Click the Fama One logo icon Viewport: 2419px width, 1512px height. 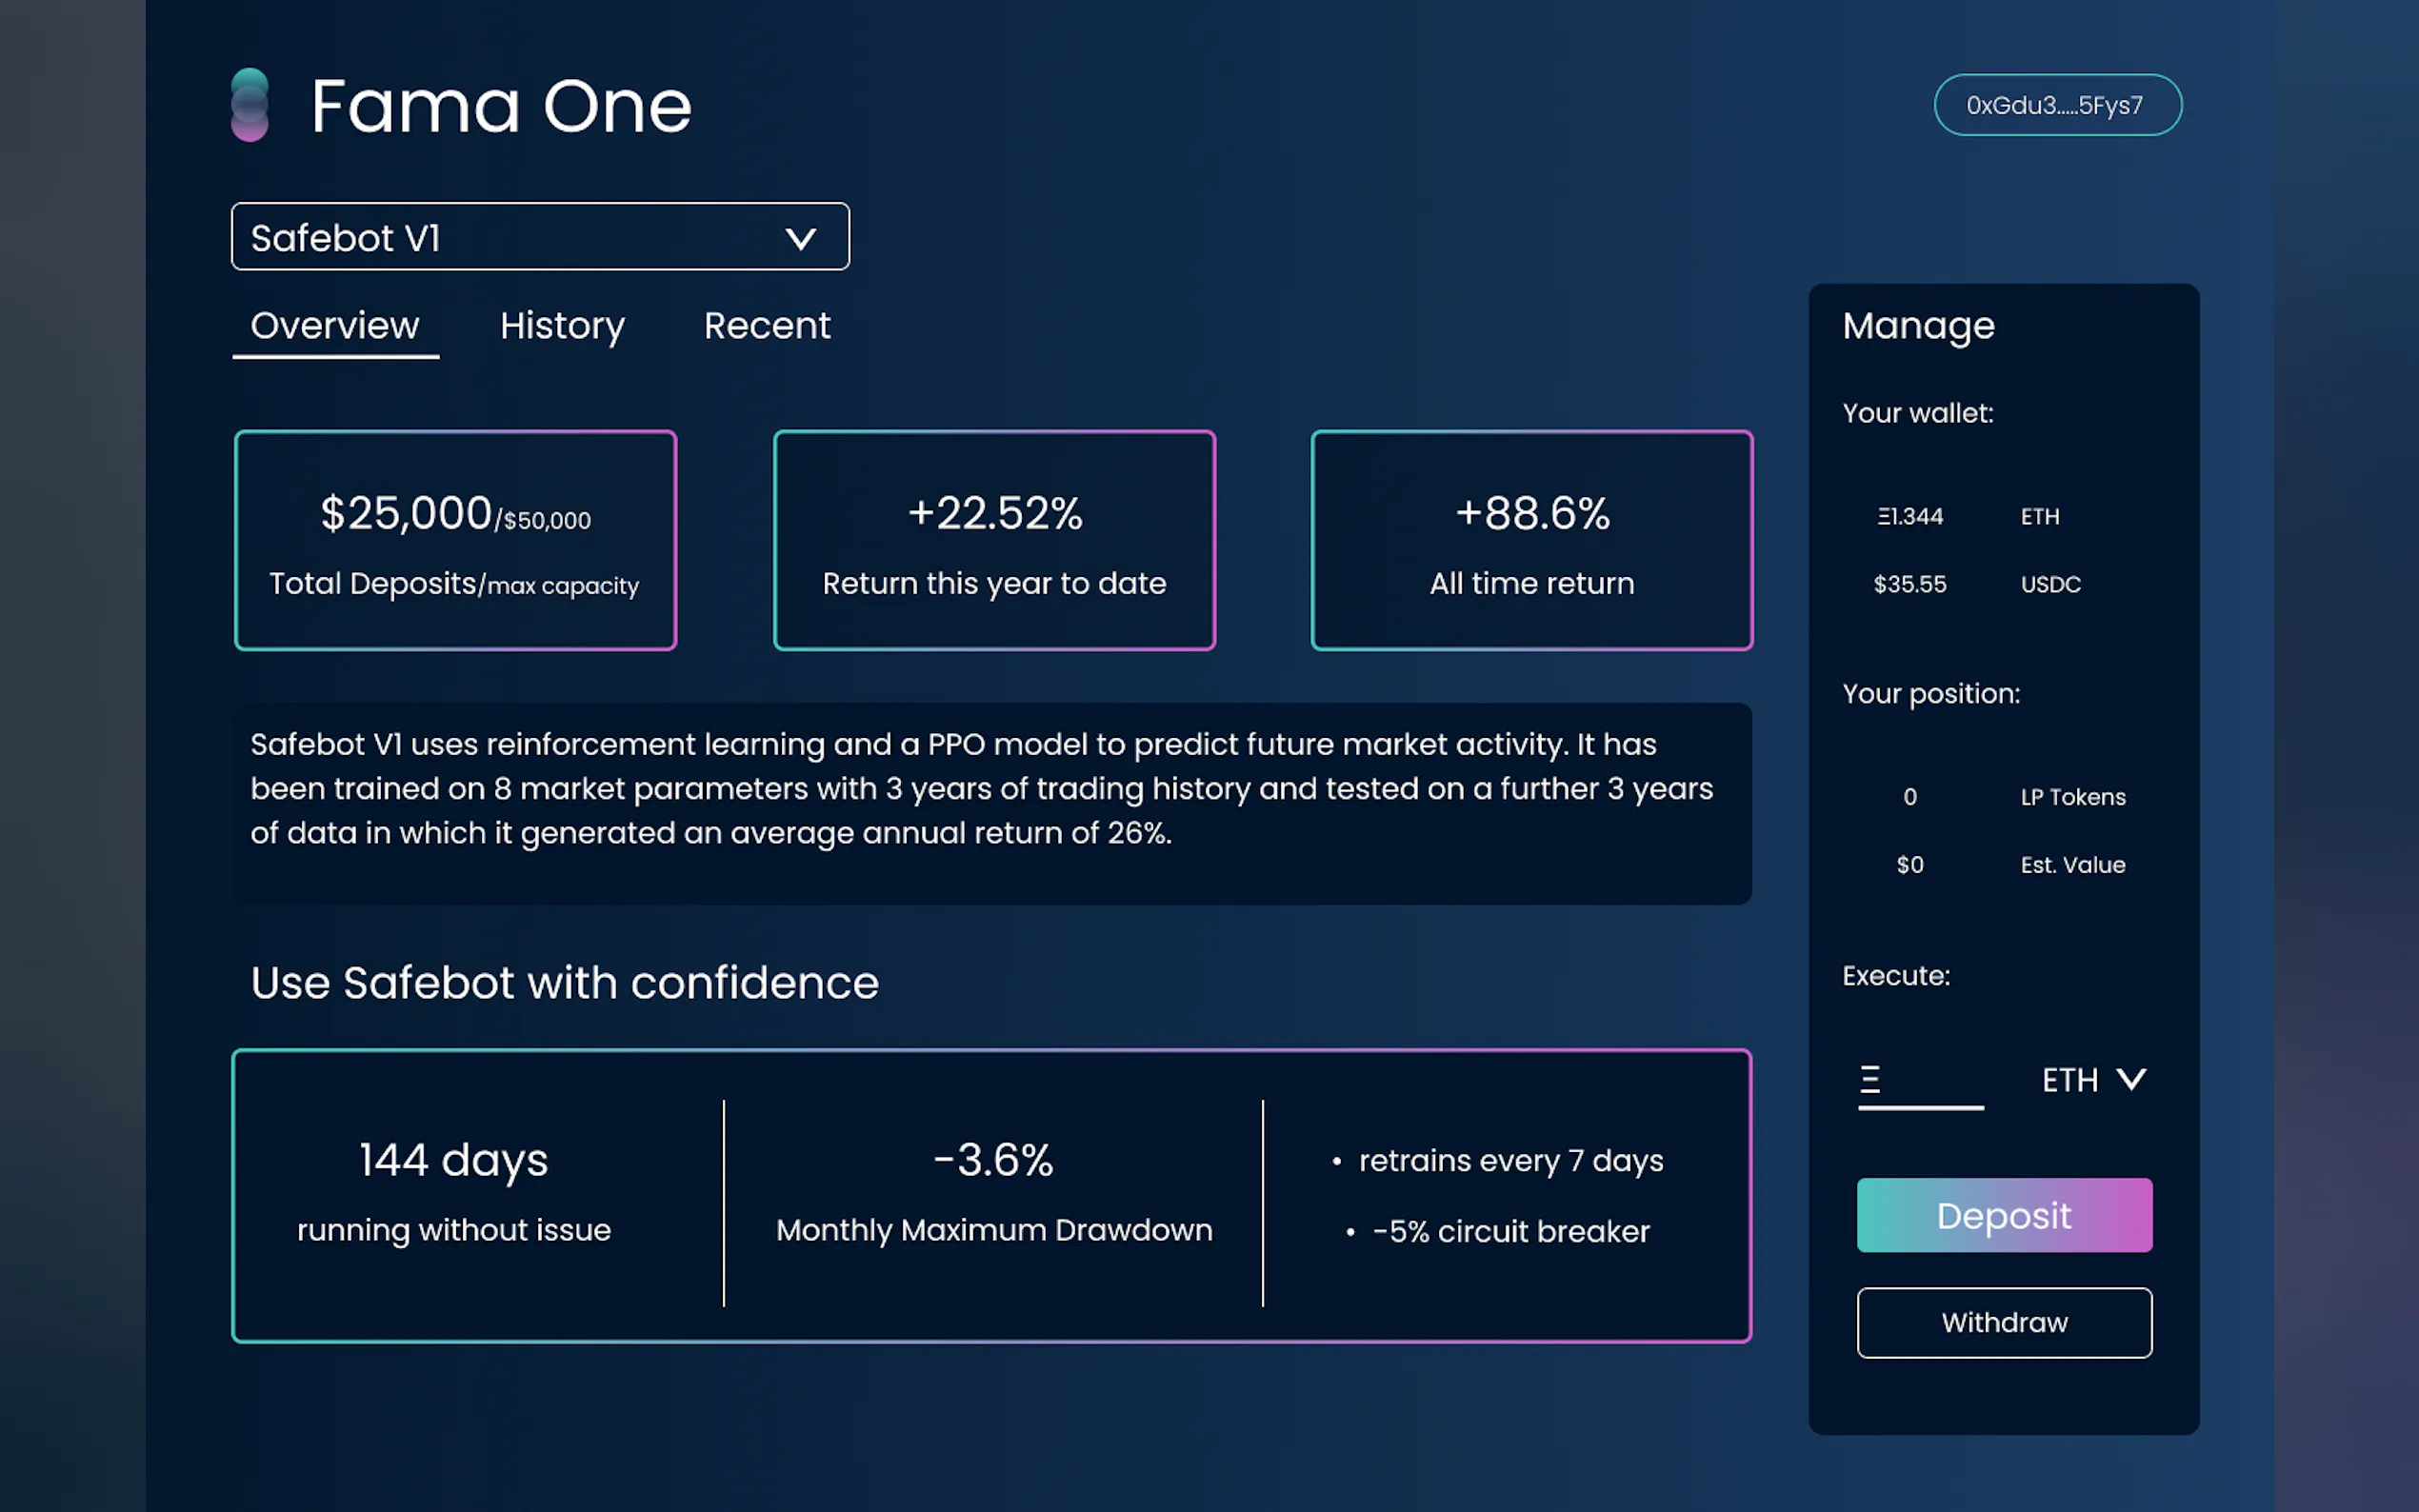[249, 105]
